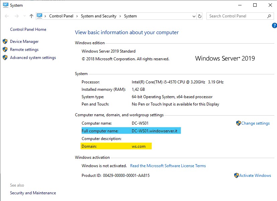Open Control Panel Home
The width and height of the screenshot is (277, 201).
pos(28,29)
